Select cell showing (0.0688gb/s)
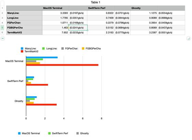Screen dimensions: 192x140 click(x=171, y=18)
